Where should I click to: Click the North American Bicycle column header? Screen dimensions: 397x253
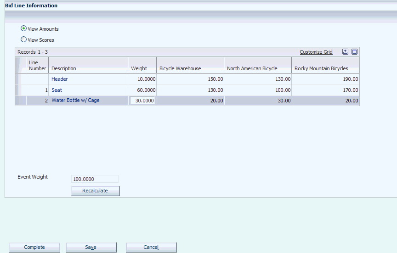coord(258,65)
